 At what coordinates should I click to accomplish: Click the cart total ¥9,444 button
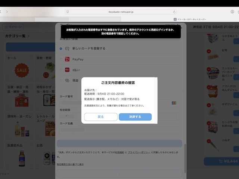point(221,161)
